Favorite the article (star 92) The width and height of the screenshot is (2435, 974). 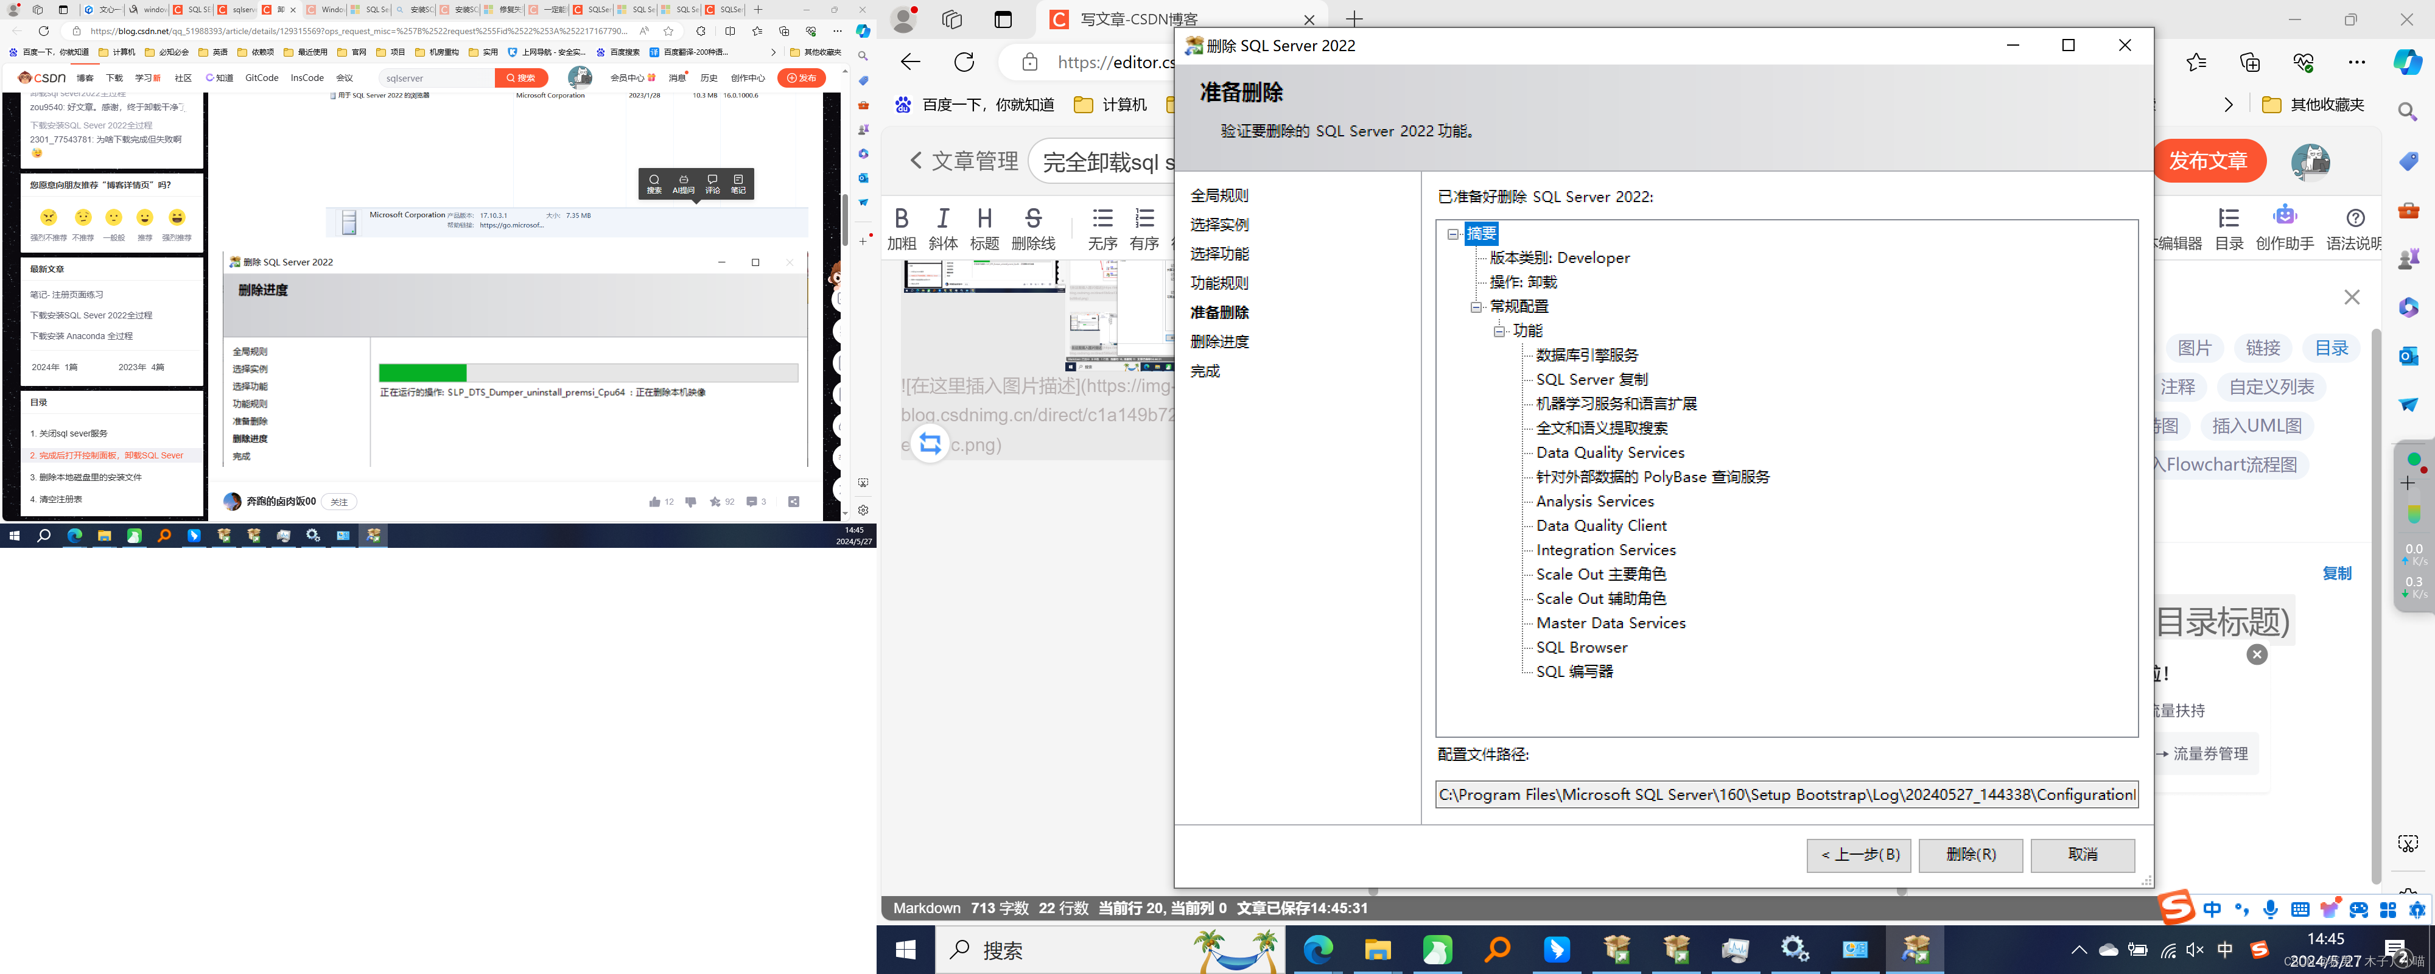722,502
